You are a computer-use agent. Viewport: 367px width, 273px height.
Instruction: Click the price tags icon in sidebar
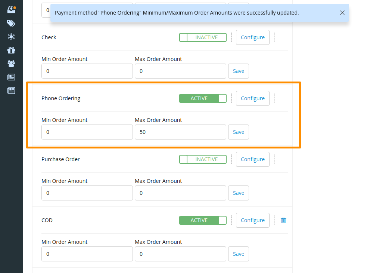pyautogui.click(x=11, y=24)
